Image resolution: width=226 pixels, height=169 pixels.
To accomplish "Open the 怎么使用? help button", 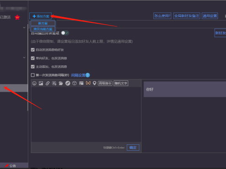I will click(162, 16).
